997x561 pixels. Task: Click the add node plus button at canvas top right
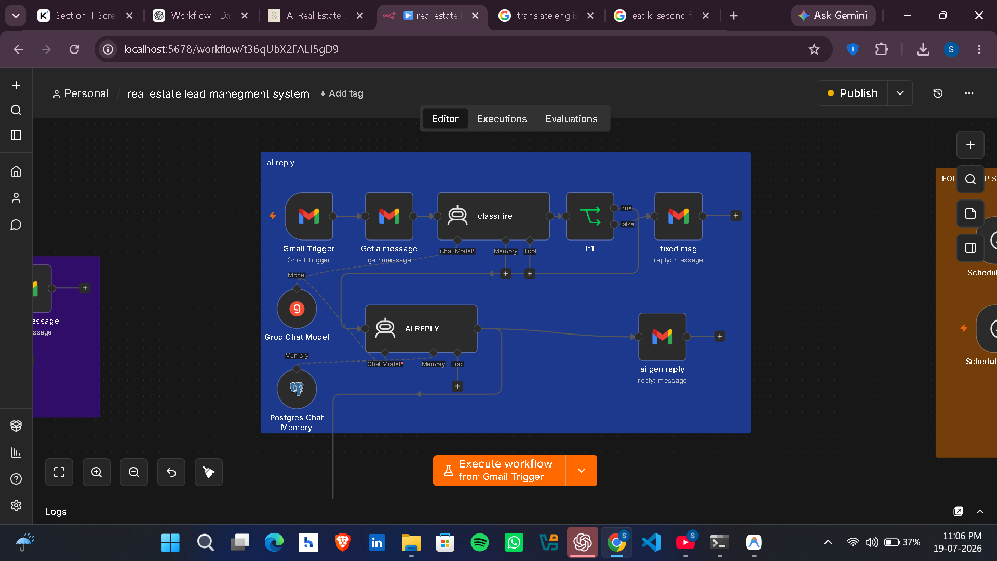[x=971, y=145]
